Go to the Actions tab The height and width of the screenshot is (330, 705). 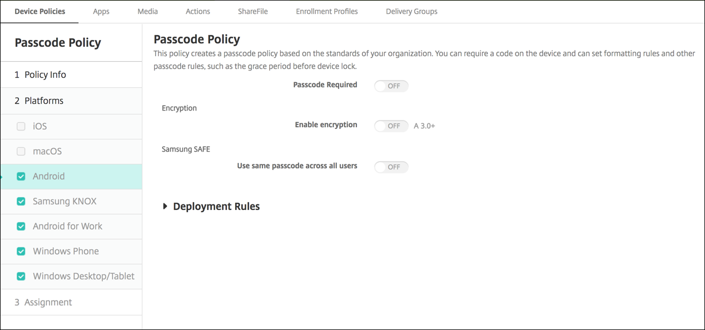point(198,12)
